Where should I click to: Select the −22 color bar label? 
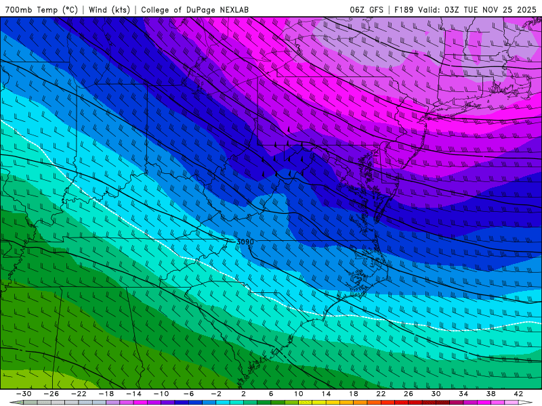coord(79,394)
